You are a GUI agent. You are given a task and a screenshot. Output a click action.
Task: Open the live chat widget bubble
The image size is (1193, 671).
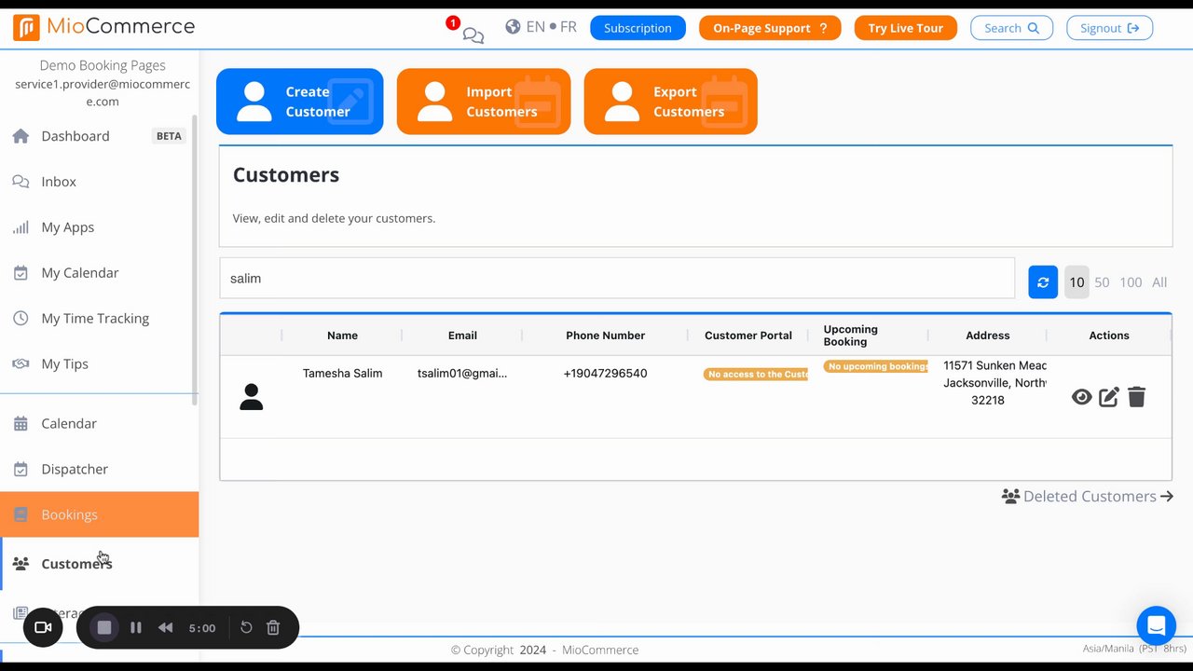[x=1156, y=625]
